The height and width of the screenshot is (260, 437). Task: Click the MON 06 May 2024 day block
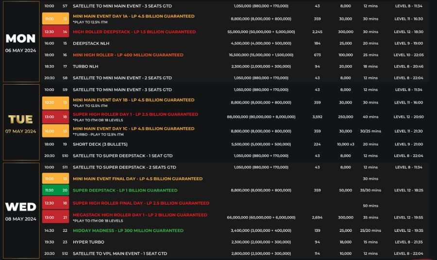pos(21,42)
